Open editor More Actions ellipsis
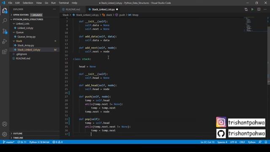Viewport: 270px width, 152px height. pyautogui.click(x=265, y=9)
